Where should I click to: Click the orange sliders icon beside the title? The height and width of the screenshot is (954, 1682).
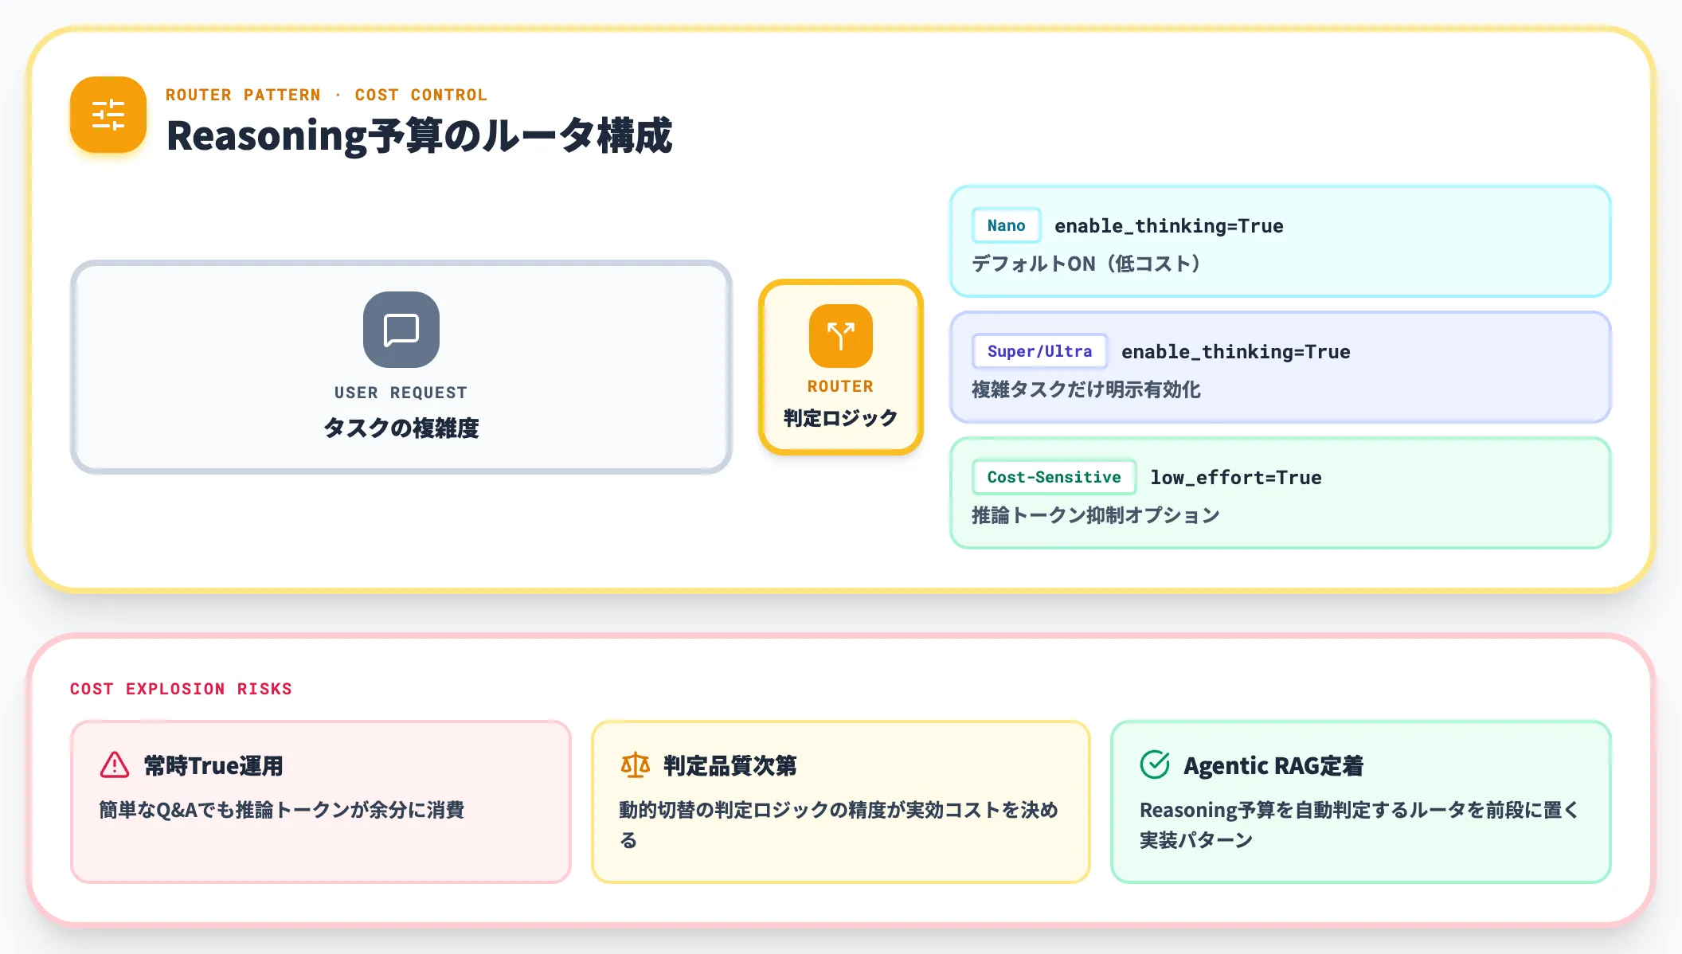tap(108, 115)
